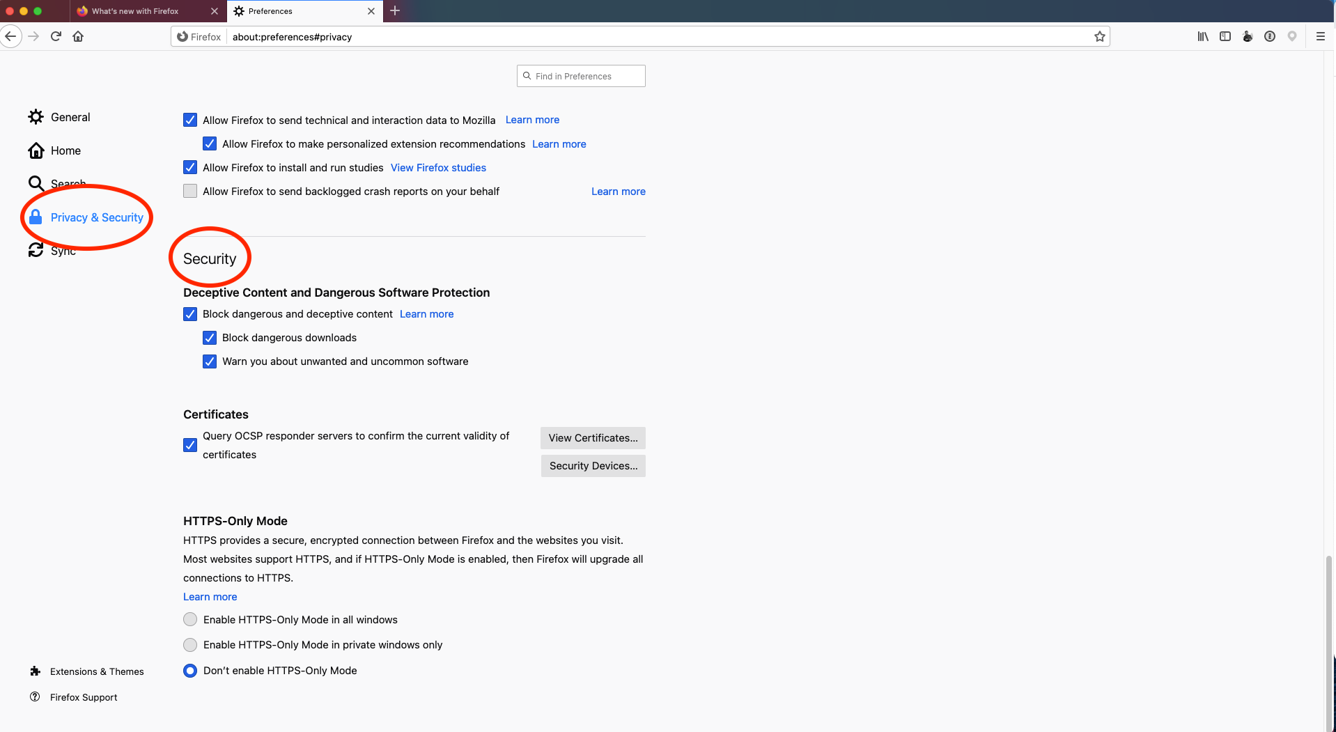Go to the Firefox home page
This screenshot has width=1336, height=732.
point(78,36)
